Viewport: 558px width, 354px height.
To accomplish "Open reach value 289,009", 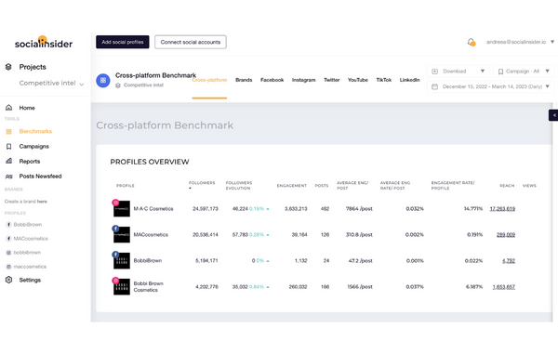I will coord(506,234).
